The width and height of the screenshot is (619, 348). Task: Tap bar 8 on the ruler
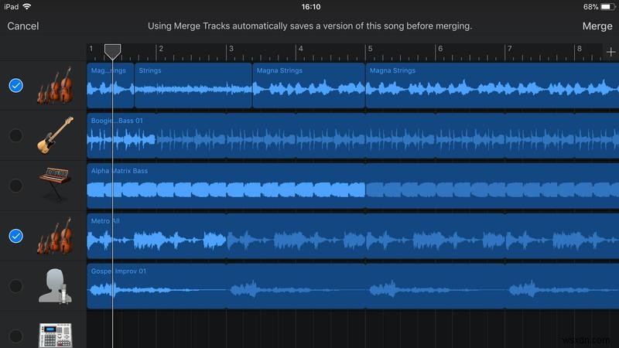coord(579,49)
